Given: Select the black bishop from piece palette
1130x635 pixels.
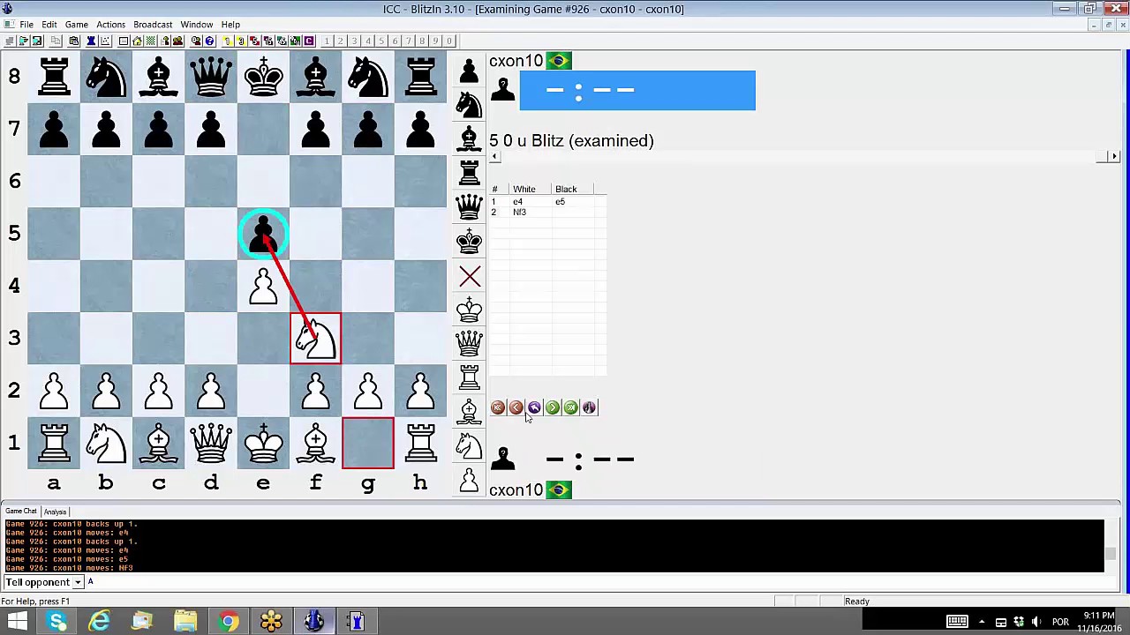Looking at the screenshot, I should (469, 138).
